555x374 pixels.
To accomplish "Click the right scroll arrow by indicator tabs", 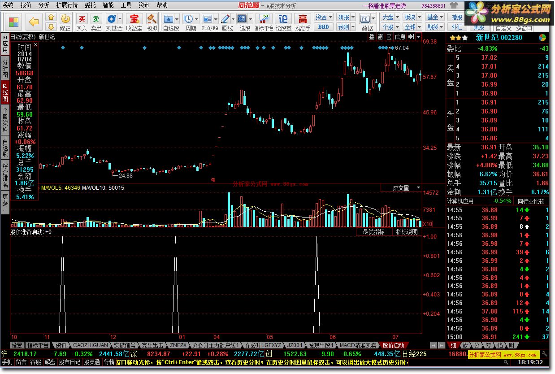I will point(442,345).
